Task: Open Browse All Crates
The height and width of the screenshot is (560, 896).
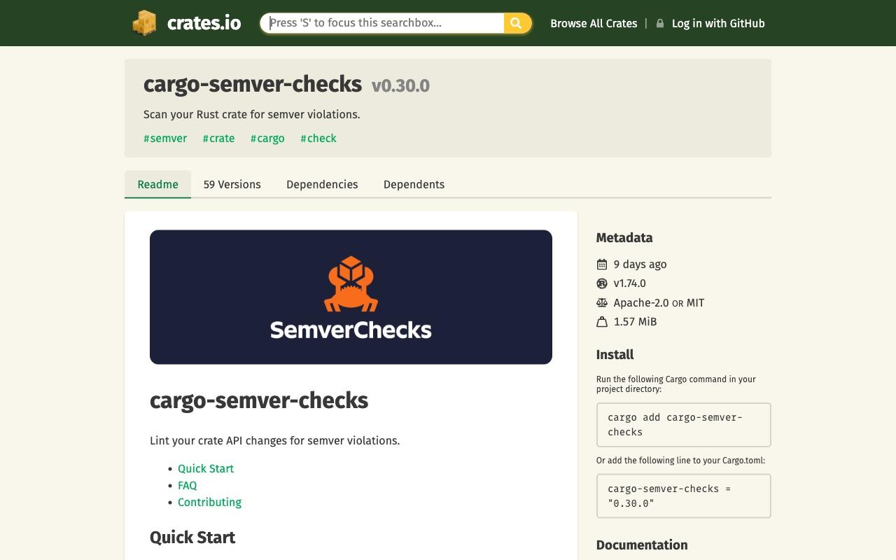Action: click(594, 23)
